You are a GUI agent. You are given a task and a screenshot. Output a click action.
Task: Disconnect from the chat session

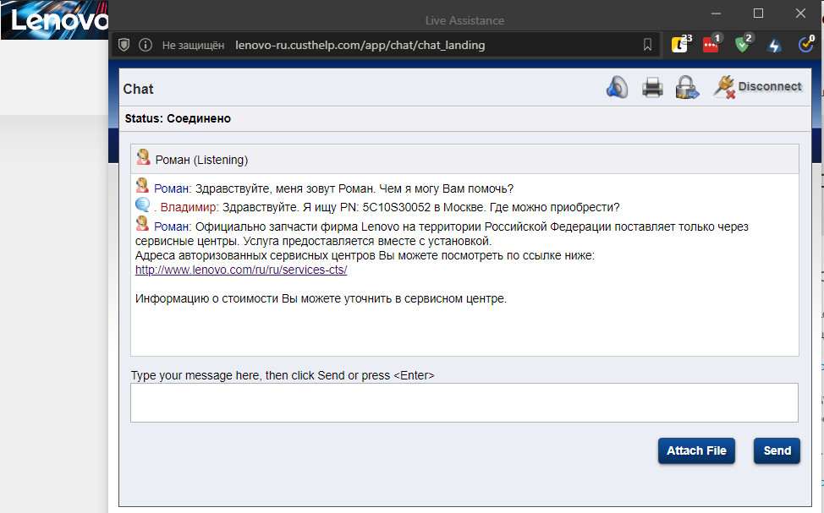(x=757, y=86)
